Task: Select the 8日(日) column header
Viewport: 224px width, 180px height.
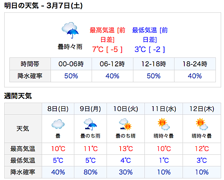Action: coord(58,109)
